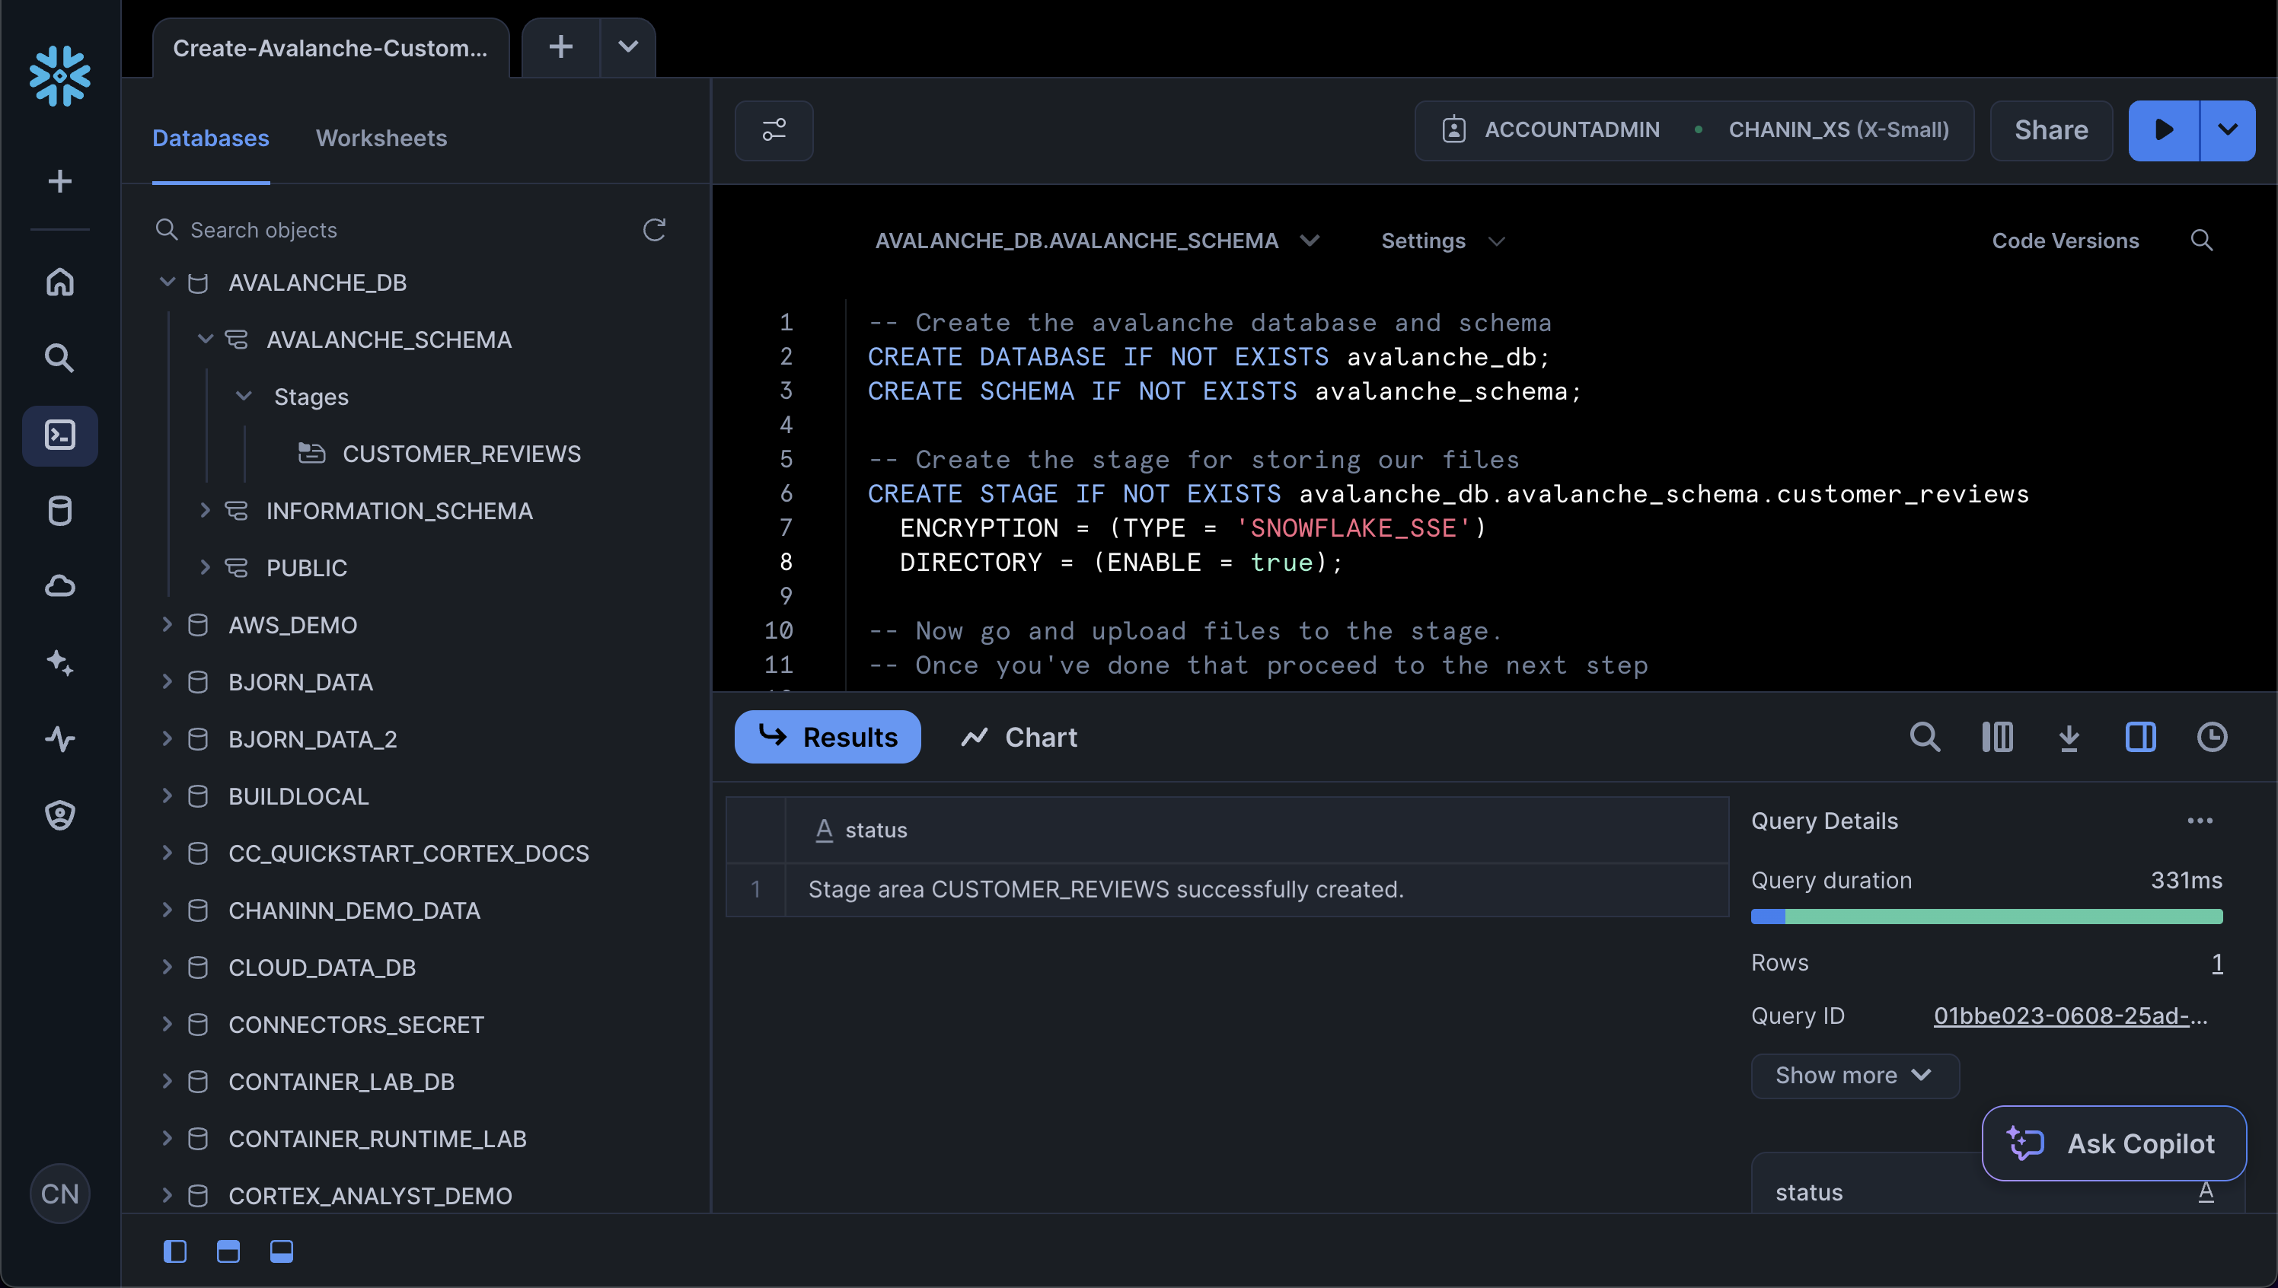The width and height of the screenshot is (2278, 1288).
Task: Click the Snowflake logo icon
Action: pos(59,76)
